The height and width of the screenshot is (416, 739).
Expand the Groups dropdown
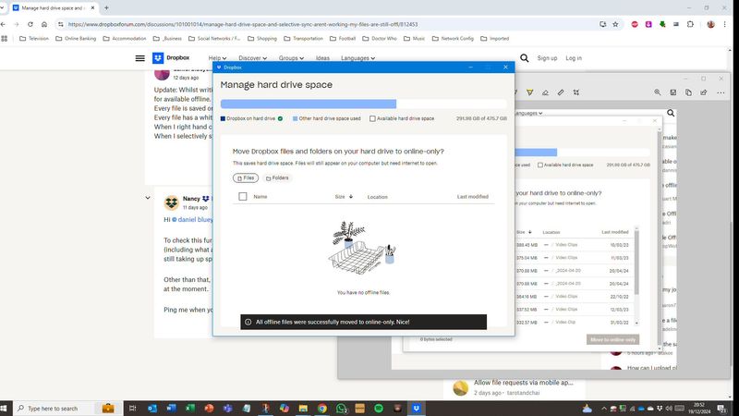[291, 58]
